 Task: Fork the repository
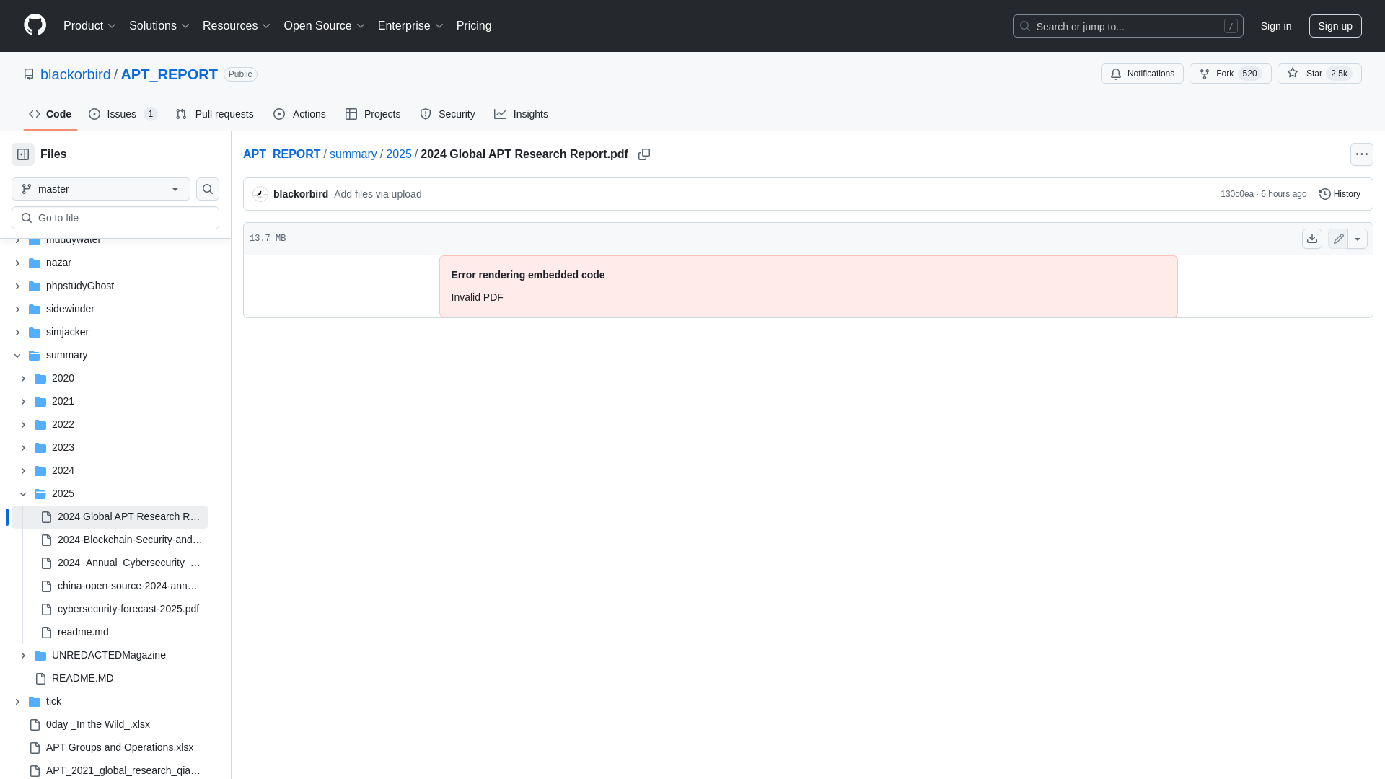tap(1230, 74)
